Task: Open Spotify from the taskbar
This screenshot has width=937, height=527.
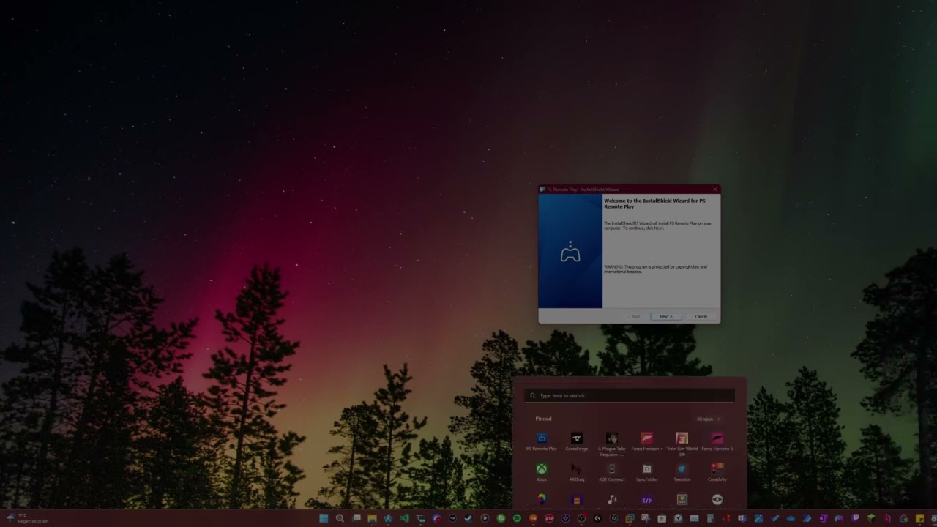Action: [x=517, y=518]
